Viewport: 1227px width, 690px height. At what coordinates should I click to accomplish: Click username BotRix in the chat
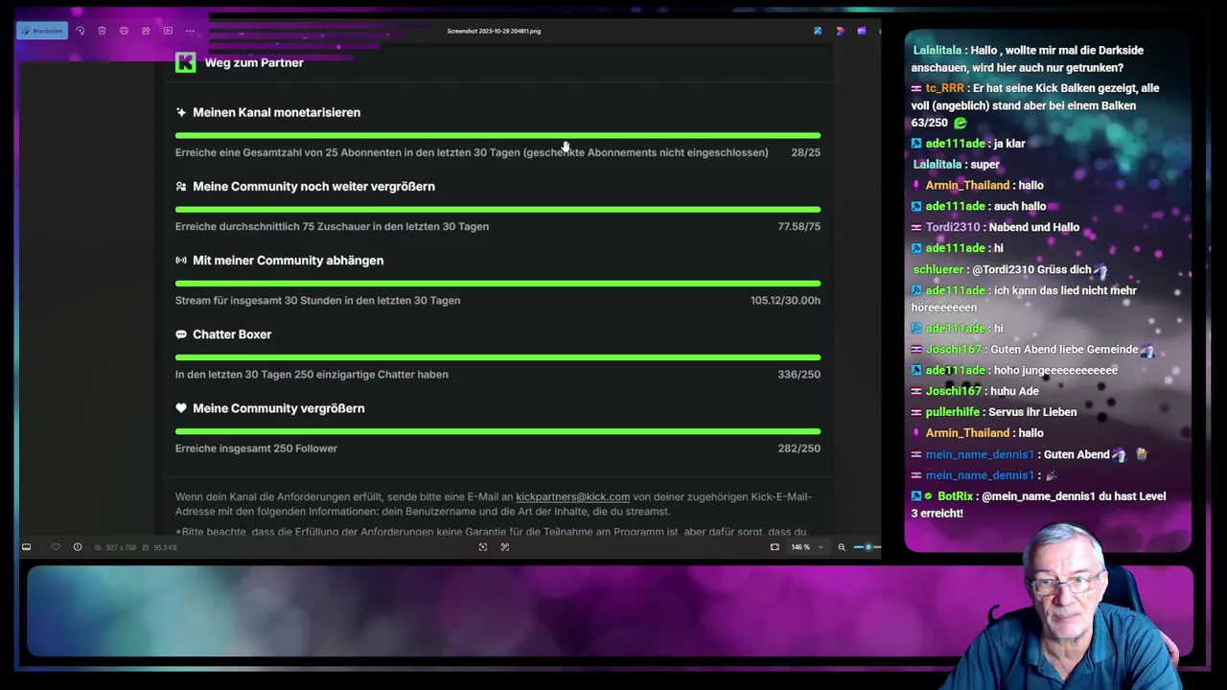point(955,496)
